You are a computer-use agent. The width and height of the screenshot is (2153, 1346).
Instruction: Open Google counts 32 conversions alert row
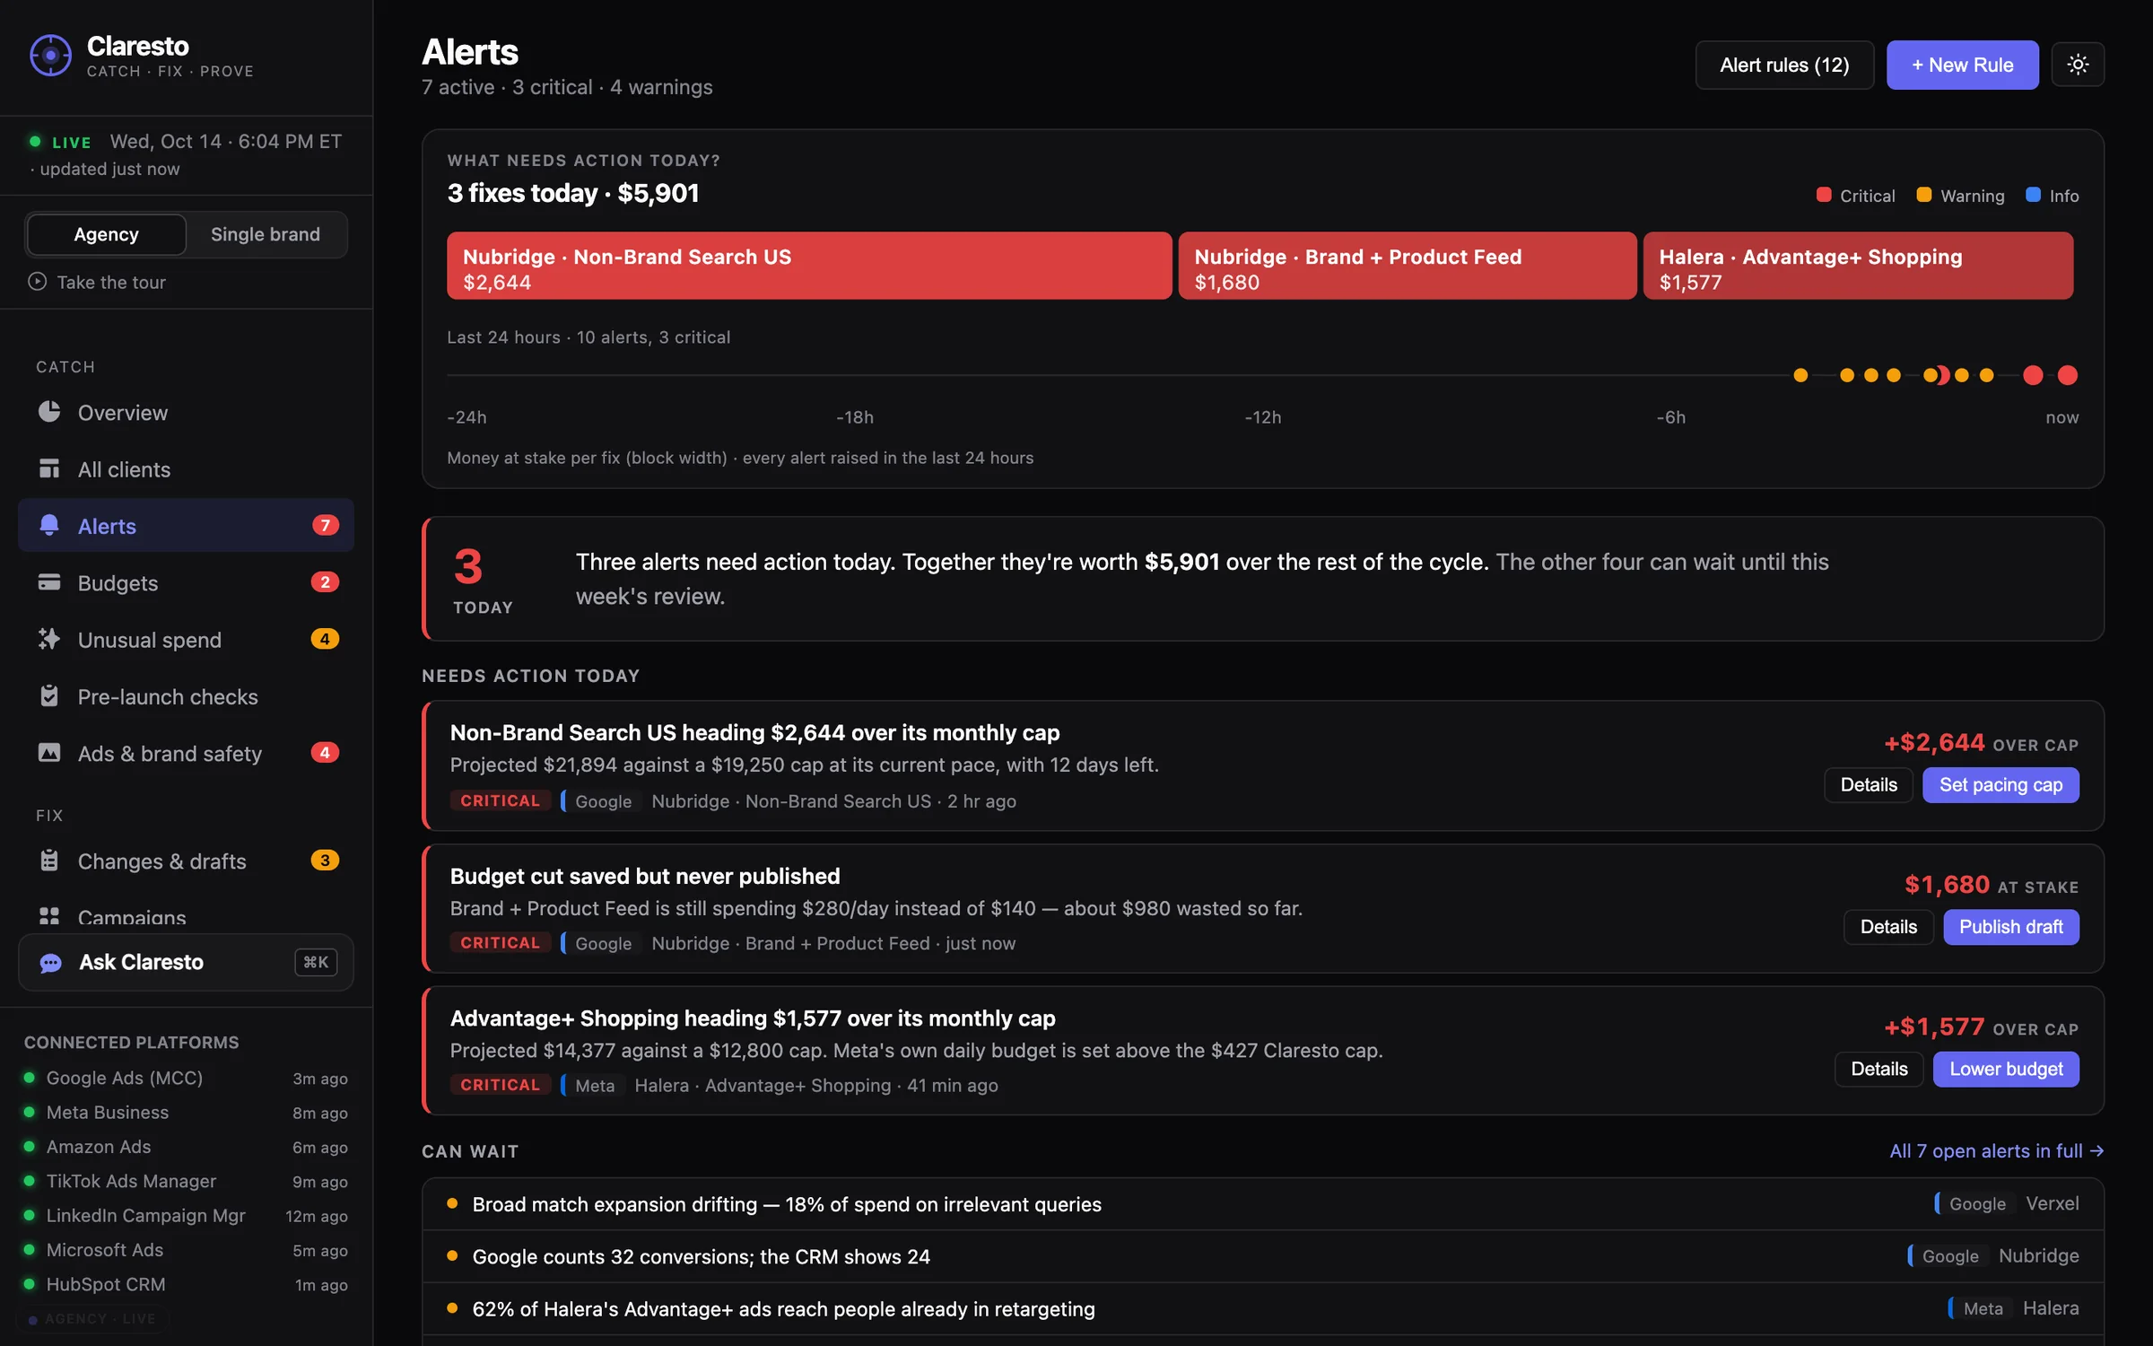coord(1262,1256)
